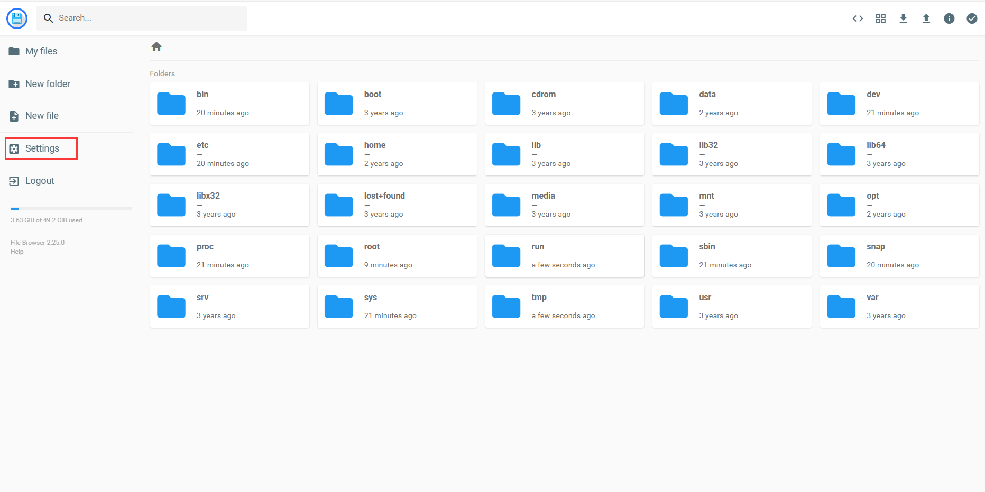Viewport: 985px width, 492px height.
Task: Go to home via breadcrumb house icon
Action: tap(157, 47)
